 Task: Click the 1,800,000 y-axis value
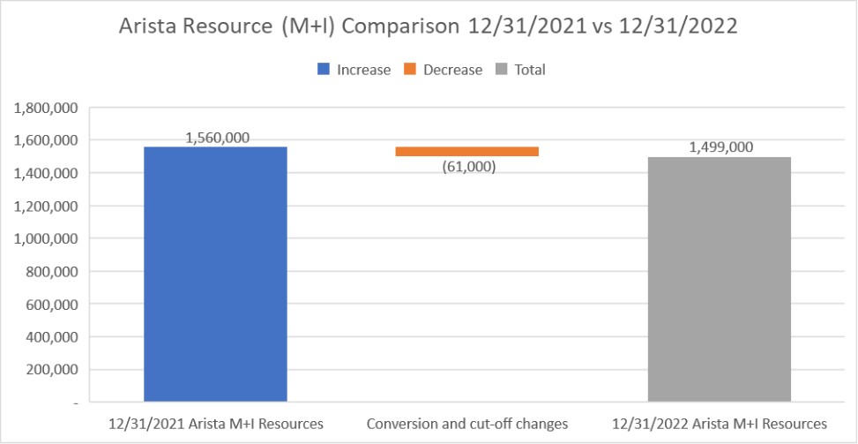point(47,108)
